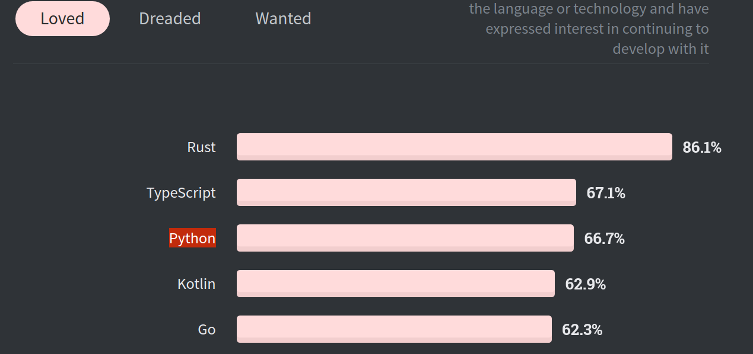Click the 62.9% Kotlin percentage
This screenshot has width=753, height=354.
(x=585, y=284)
